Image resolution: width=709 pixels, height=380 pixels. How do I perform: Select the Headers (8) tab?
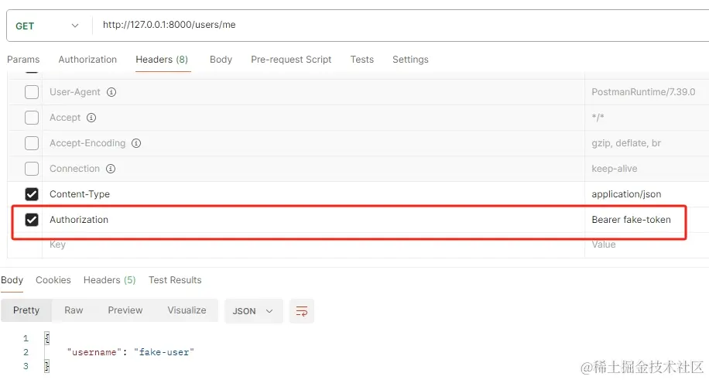pos(162,60)
